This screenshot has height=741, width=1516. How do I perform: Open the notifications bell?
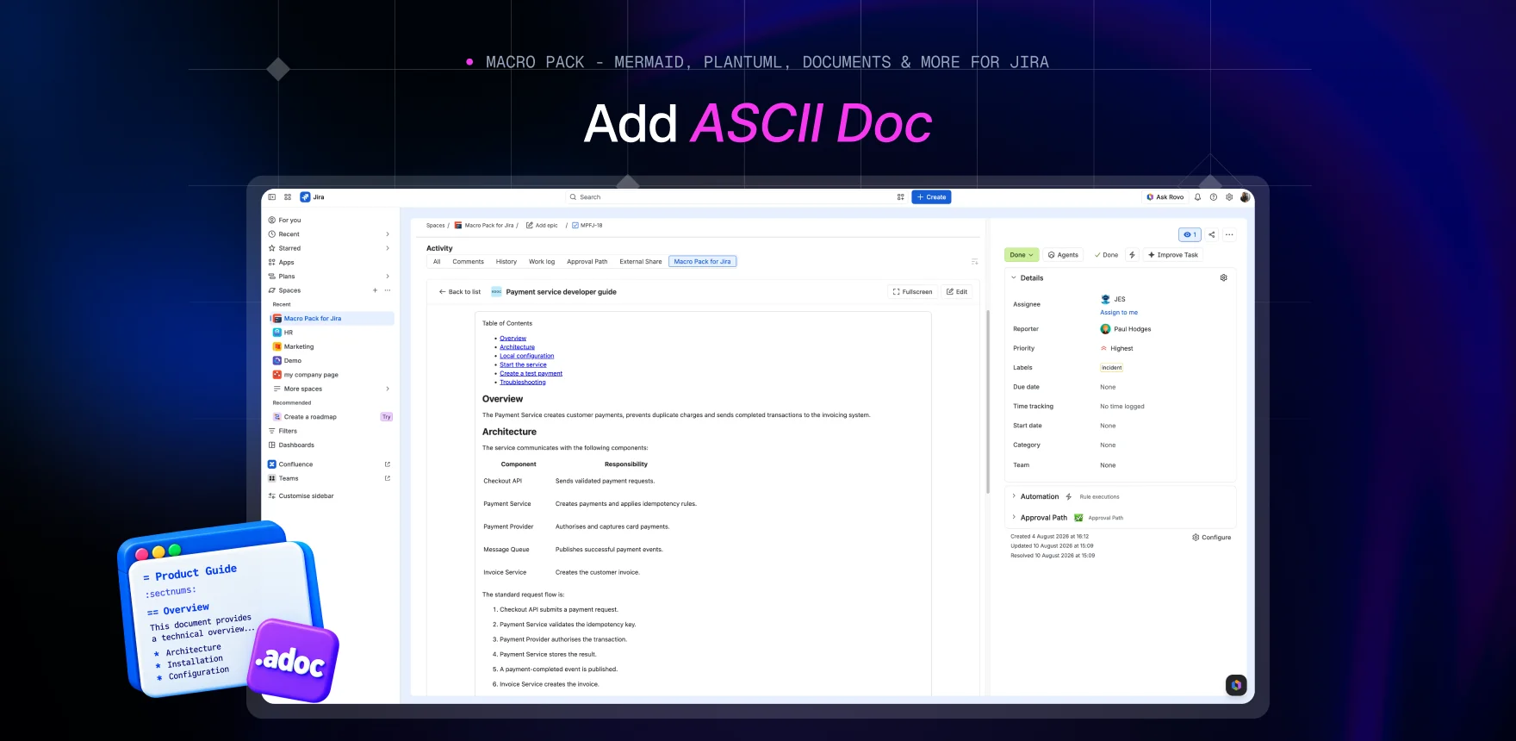pyautogui.click(x=1197, y=197)
